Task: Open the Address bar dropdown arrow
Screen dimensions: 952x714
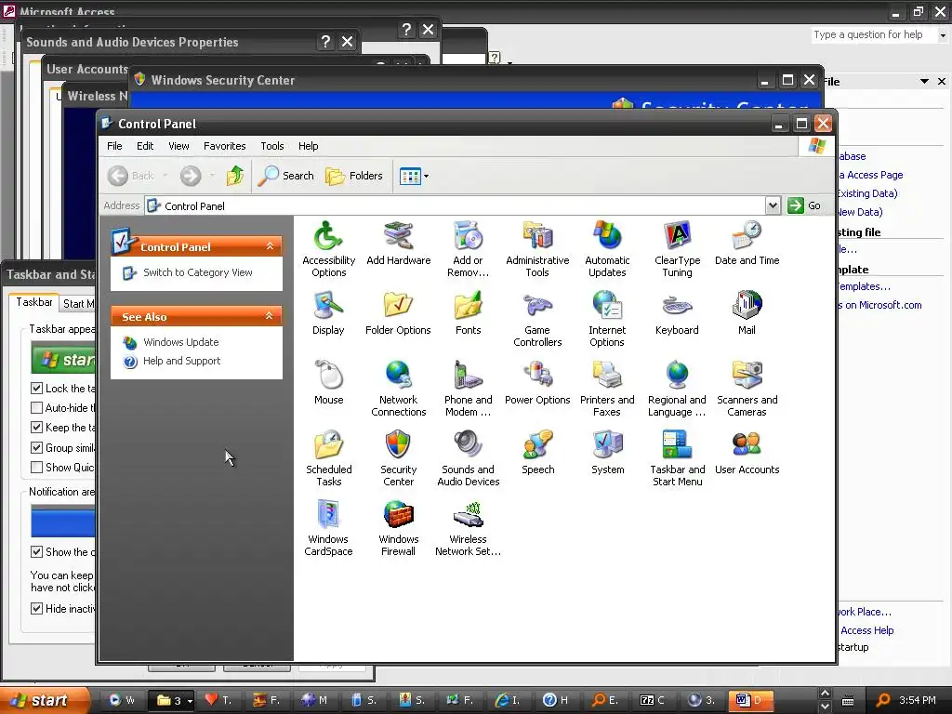Action: (x=773, y=205)
